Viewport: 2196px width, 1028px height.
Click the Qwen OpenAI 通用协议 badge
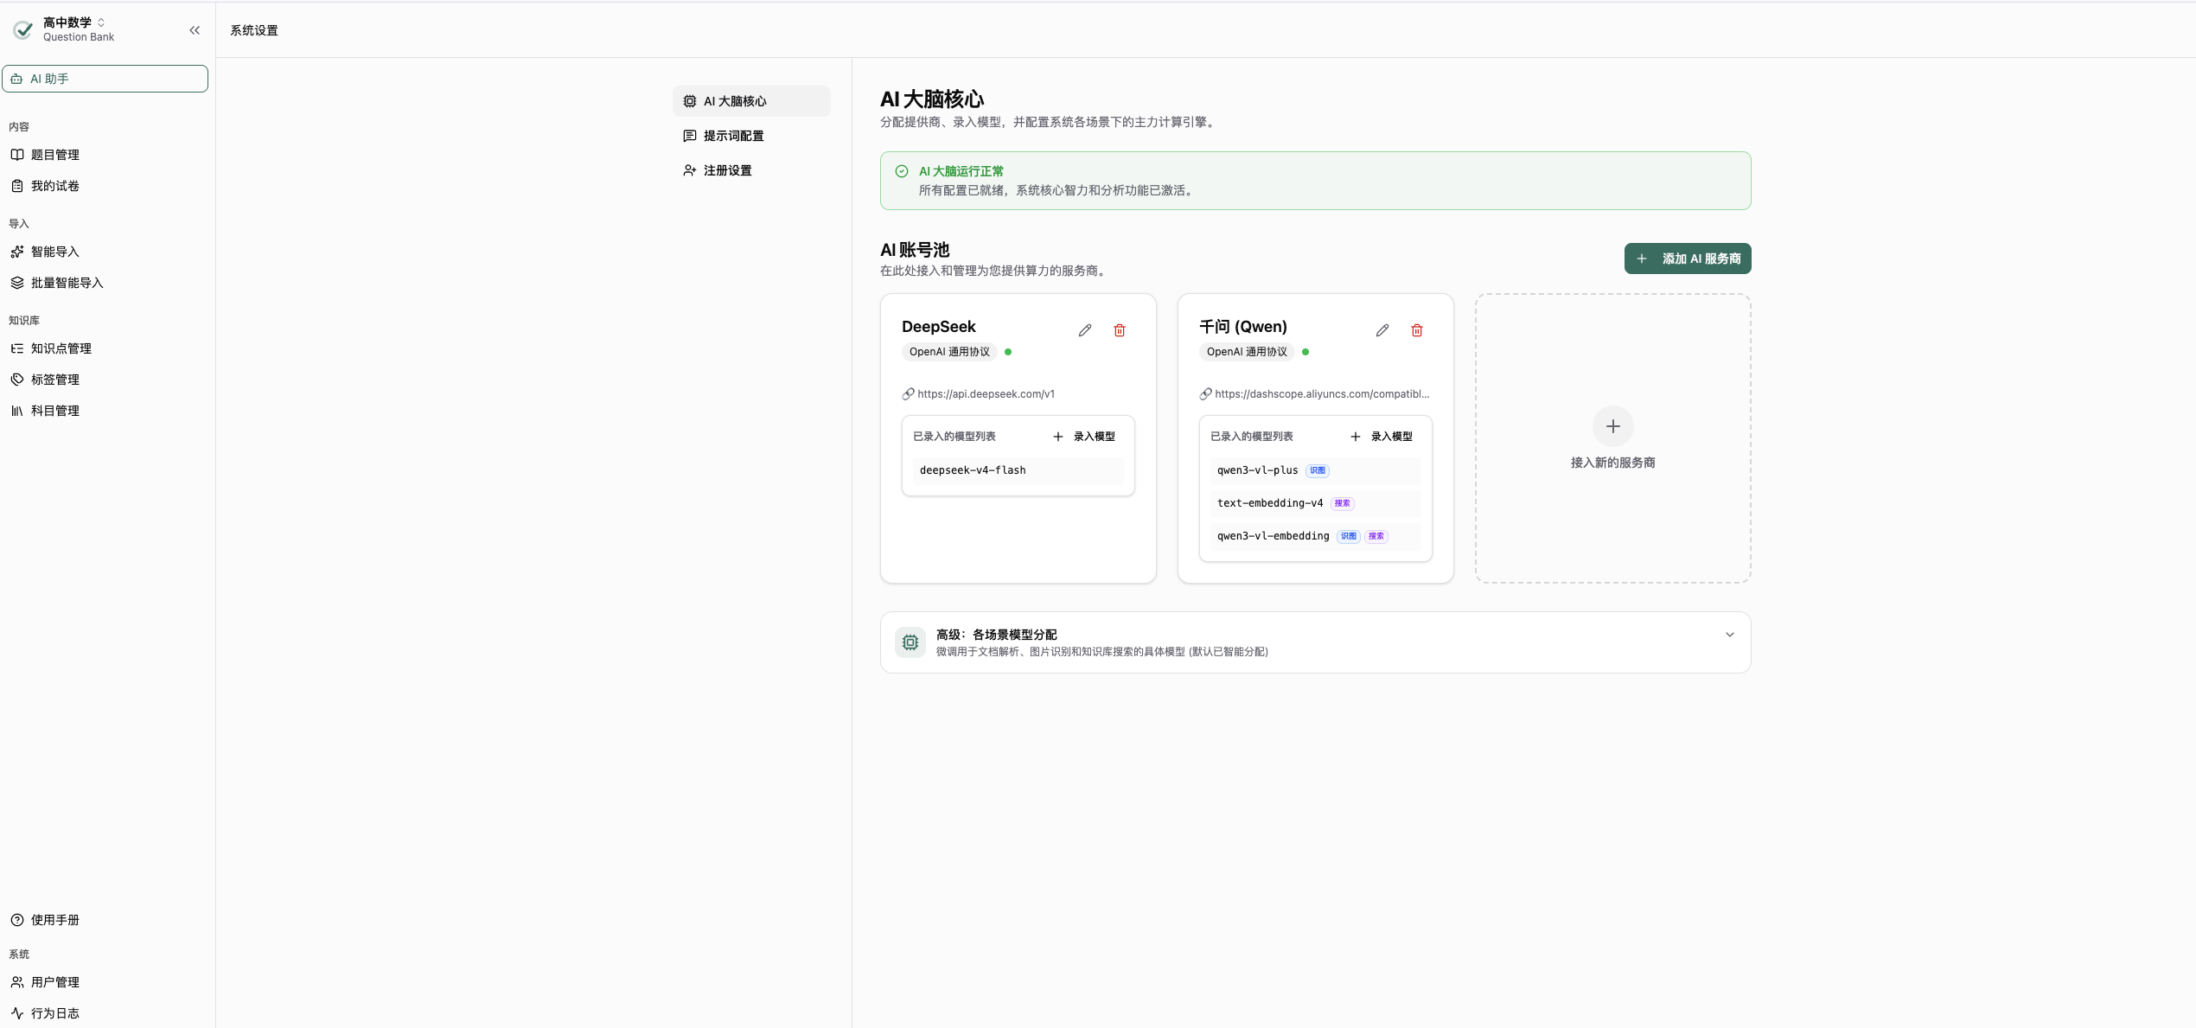pos(1247,352)
